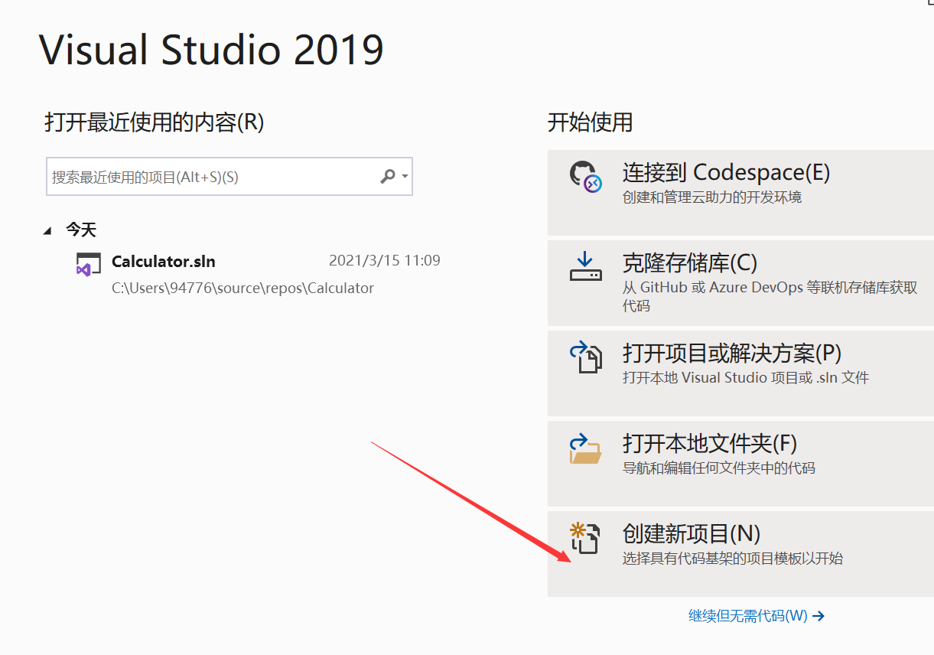This screenshot has width=934, height=655.
Task: Click description 创建和管理云助力的开发环境
Action: pyautogui.click(x=712, y=197)
